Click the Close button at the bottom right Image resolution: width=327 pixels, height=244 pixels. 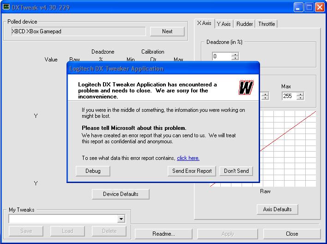(292, 234)
